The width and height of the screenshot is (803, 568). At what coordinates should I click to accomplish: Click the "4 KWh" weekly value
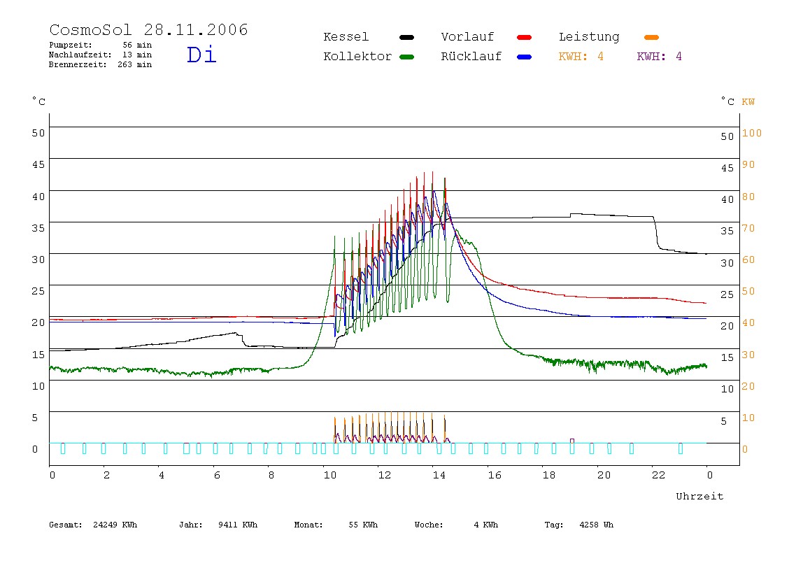[486, 525]
